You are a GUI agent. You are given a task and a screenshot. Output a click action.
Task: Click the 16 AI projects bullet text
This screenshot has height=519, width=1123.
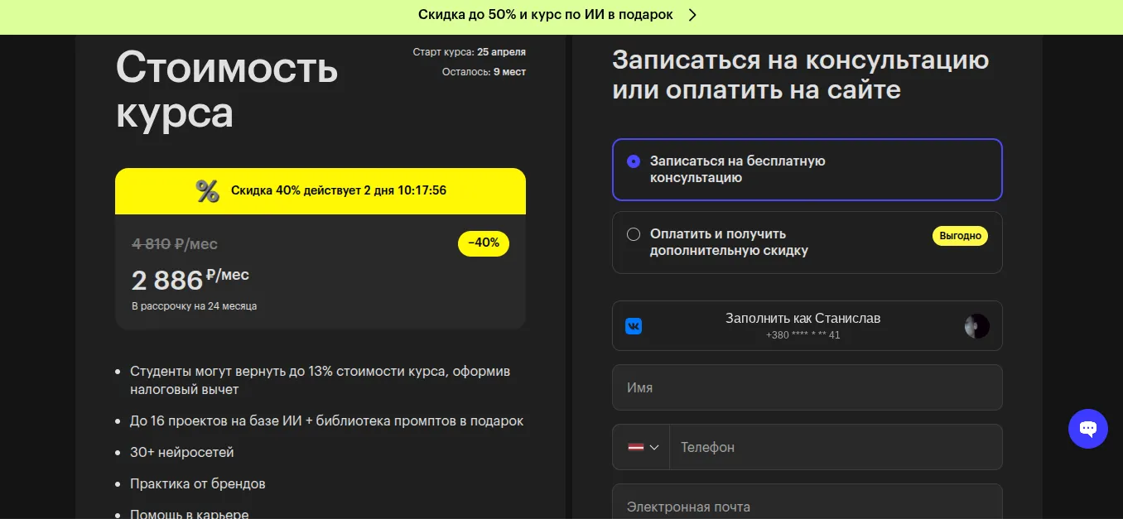[x=327, y=421]
